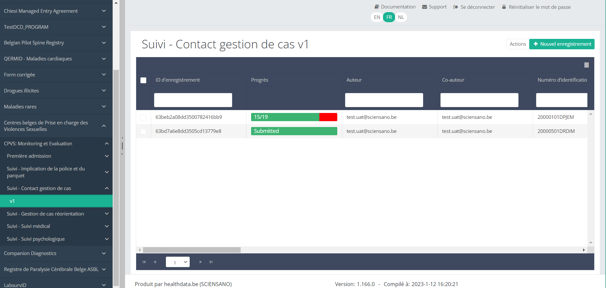
Task: Click the 15/19 progress bar
Action: pos(294,117)
